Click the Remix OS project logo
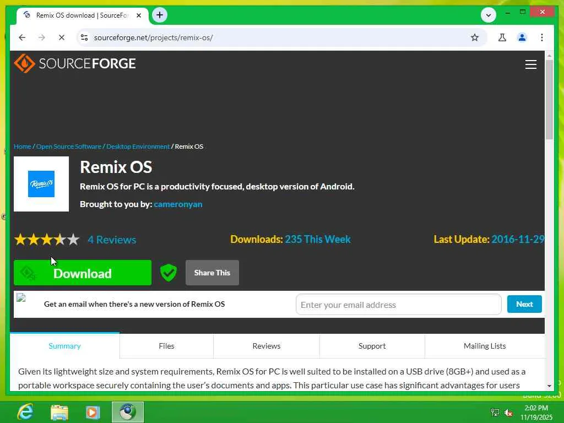 pos(41,184)
